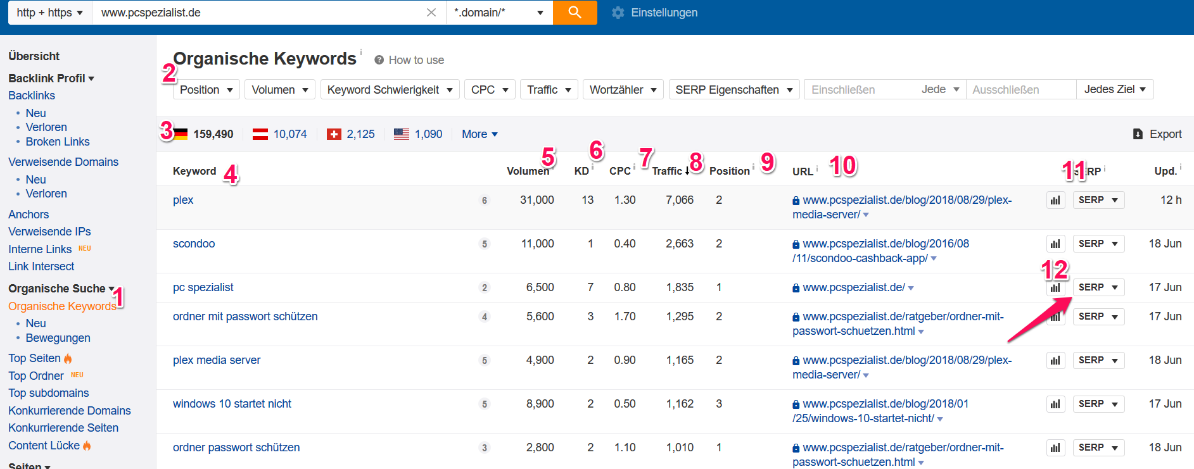
Task: Click the info icon beside the URL column
Action: (817, 168)
